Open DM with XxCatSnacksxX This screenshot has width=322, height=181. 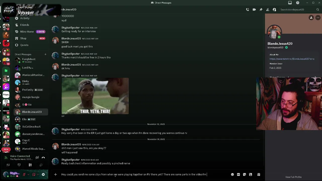coord(31,127)
